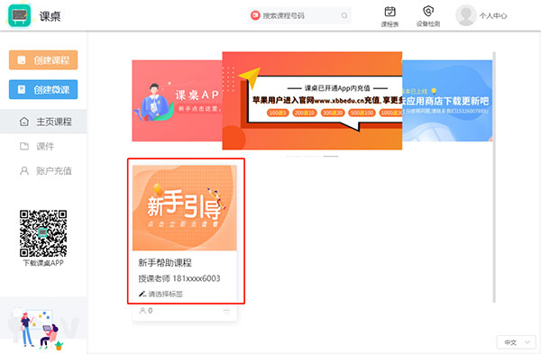Open 课程表 calendar icon
Screen dimensions: 541x354
tap(390, 12)
